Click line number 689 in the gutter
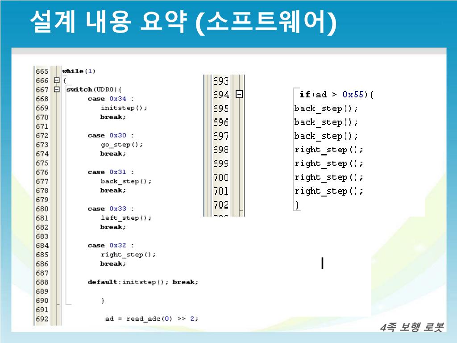Viewport: 457px width, 343px height. [42, 291]
